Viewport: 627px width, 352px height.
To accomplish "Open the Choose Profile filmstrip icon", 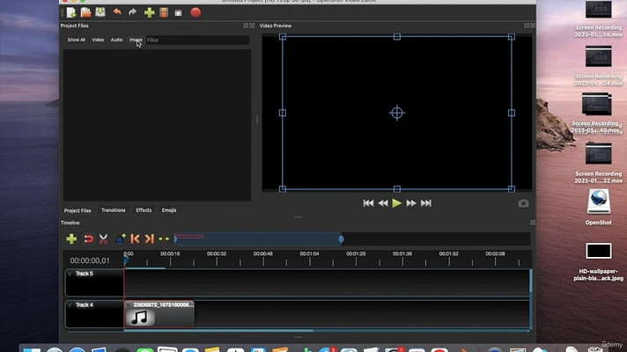I will pyautogui.click(x=164, y=12).
